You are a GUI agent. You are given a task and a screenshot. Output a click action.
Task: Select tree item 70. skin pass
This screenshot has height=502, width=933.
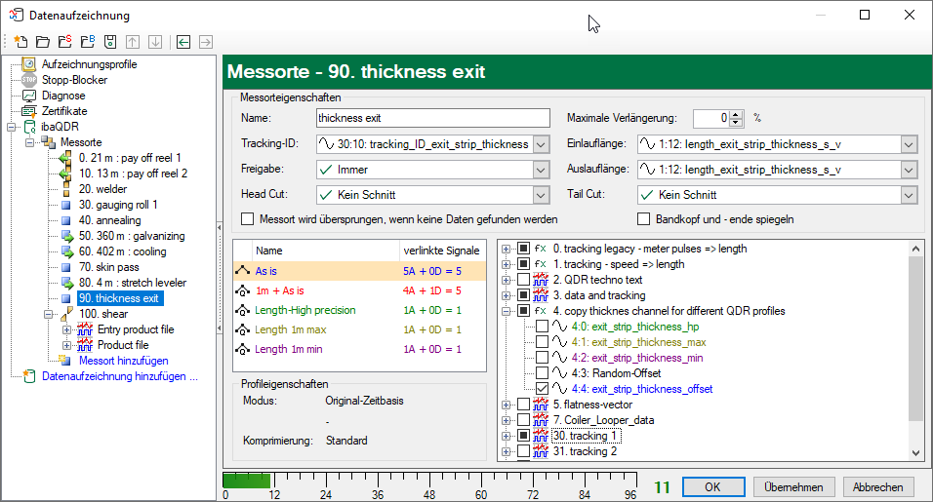tap(109, 267)
